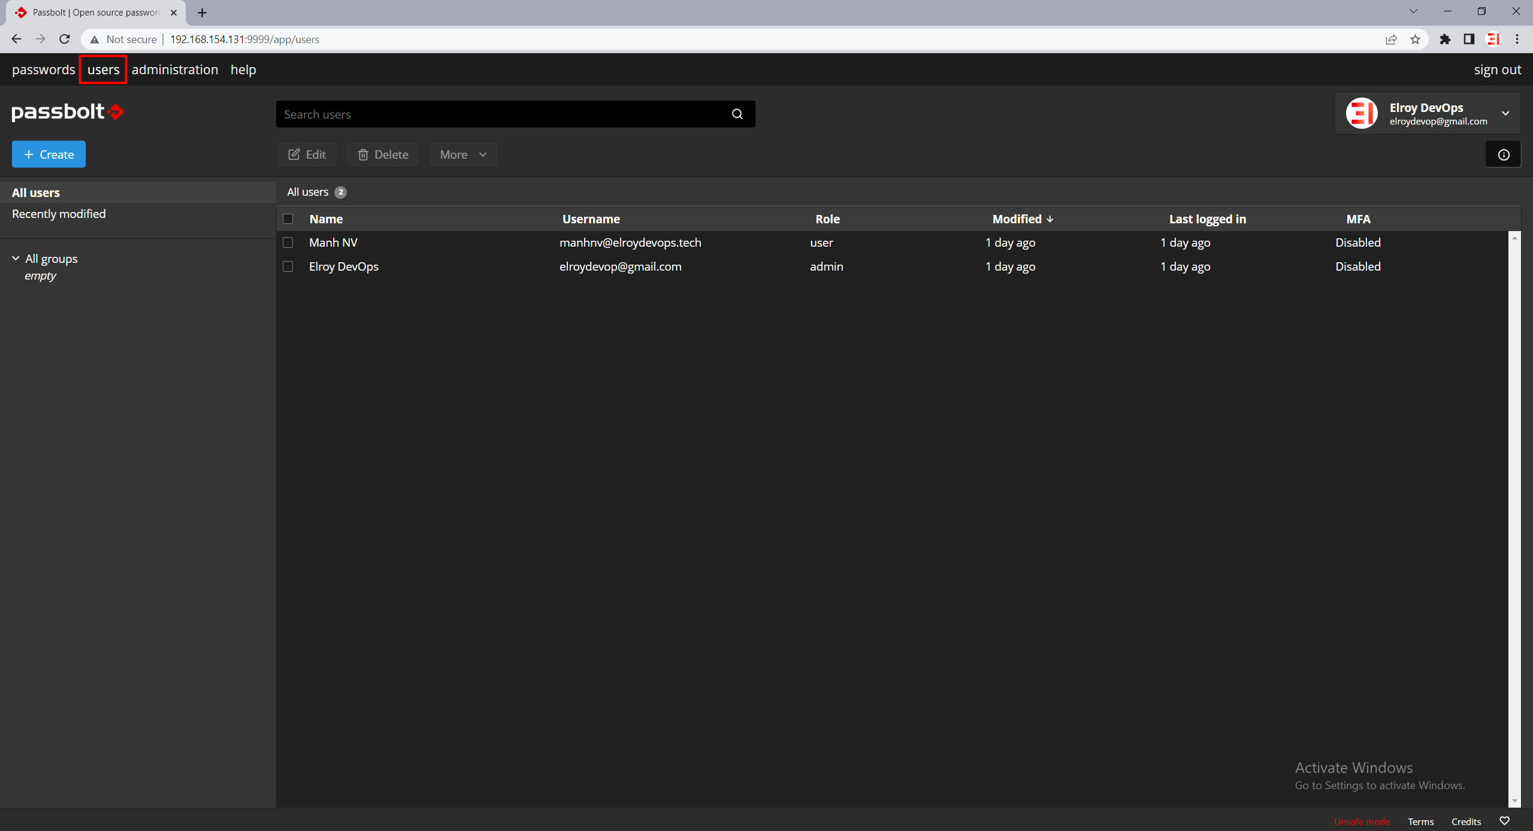Toggle the browser side panel icon
Image resolution: width=1533 pixels, height=831 pixels.
1469,40
